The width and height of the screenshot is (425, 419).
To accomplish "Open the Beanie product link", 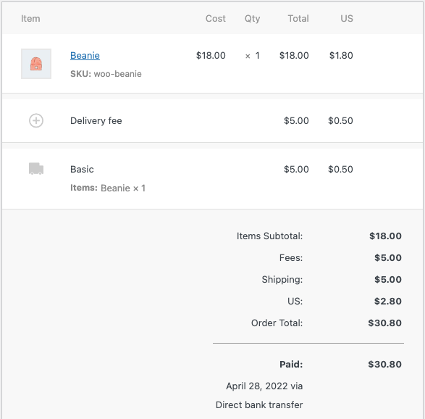I will coord(85,55).
